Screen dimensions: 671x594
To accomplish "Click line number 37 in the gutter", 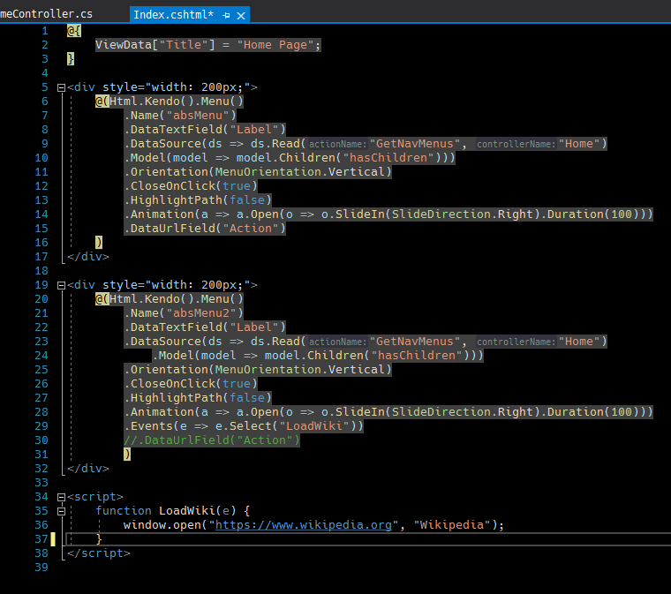I will click(41, 539).
